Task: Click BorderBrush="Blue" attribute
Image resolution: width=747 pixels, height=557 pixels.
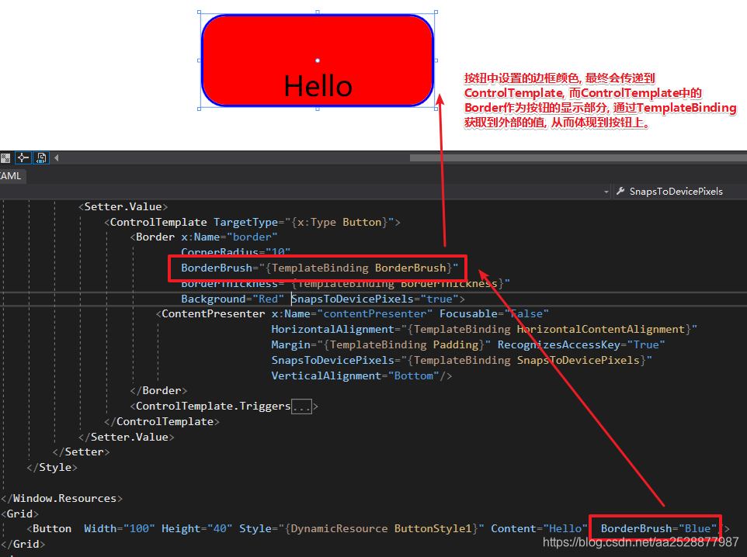Action: click(658, 529)
